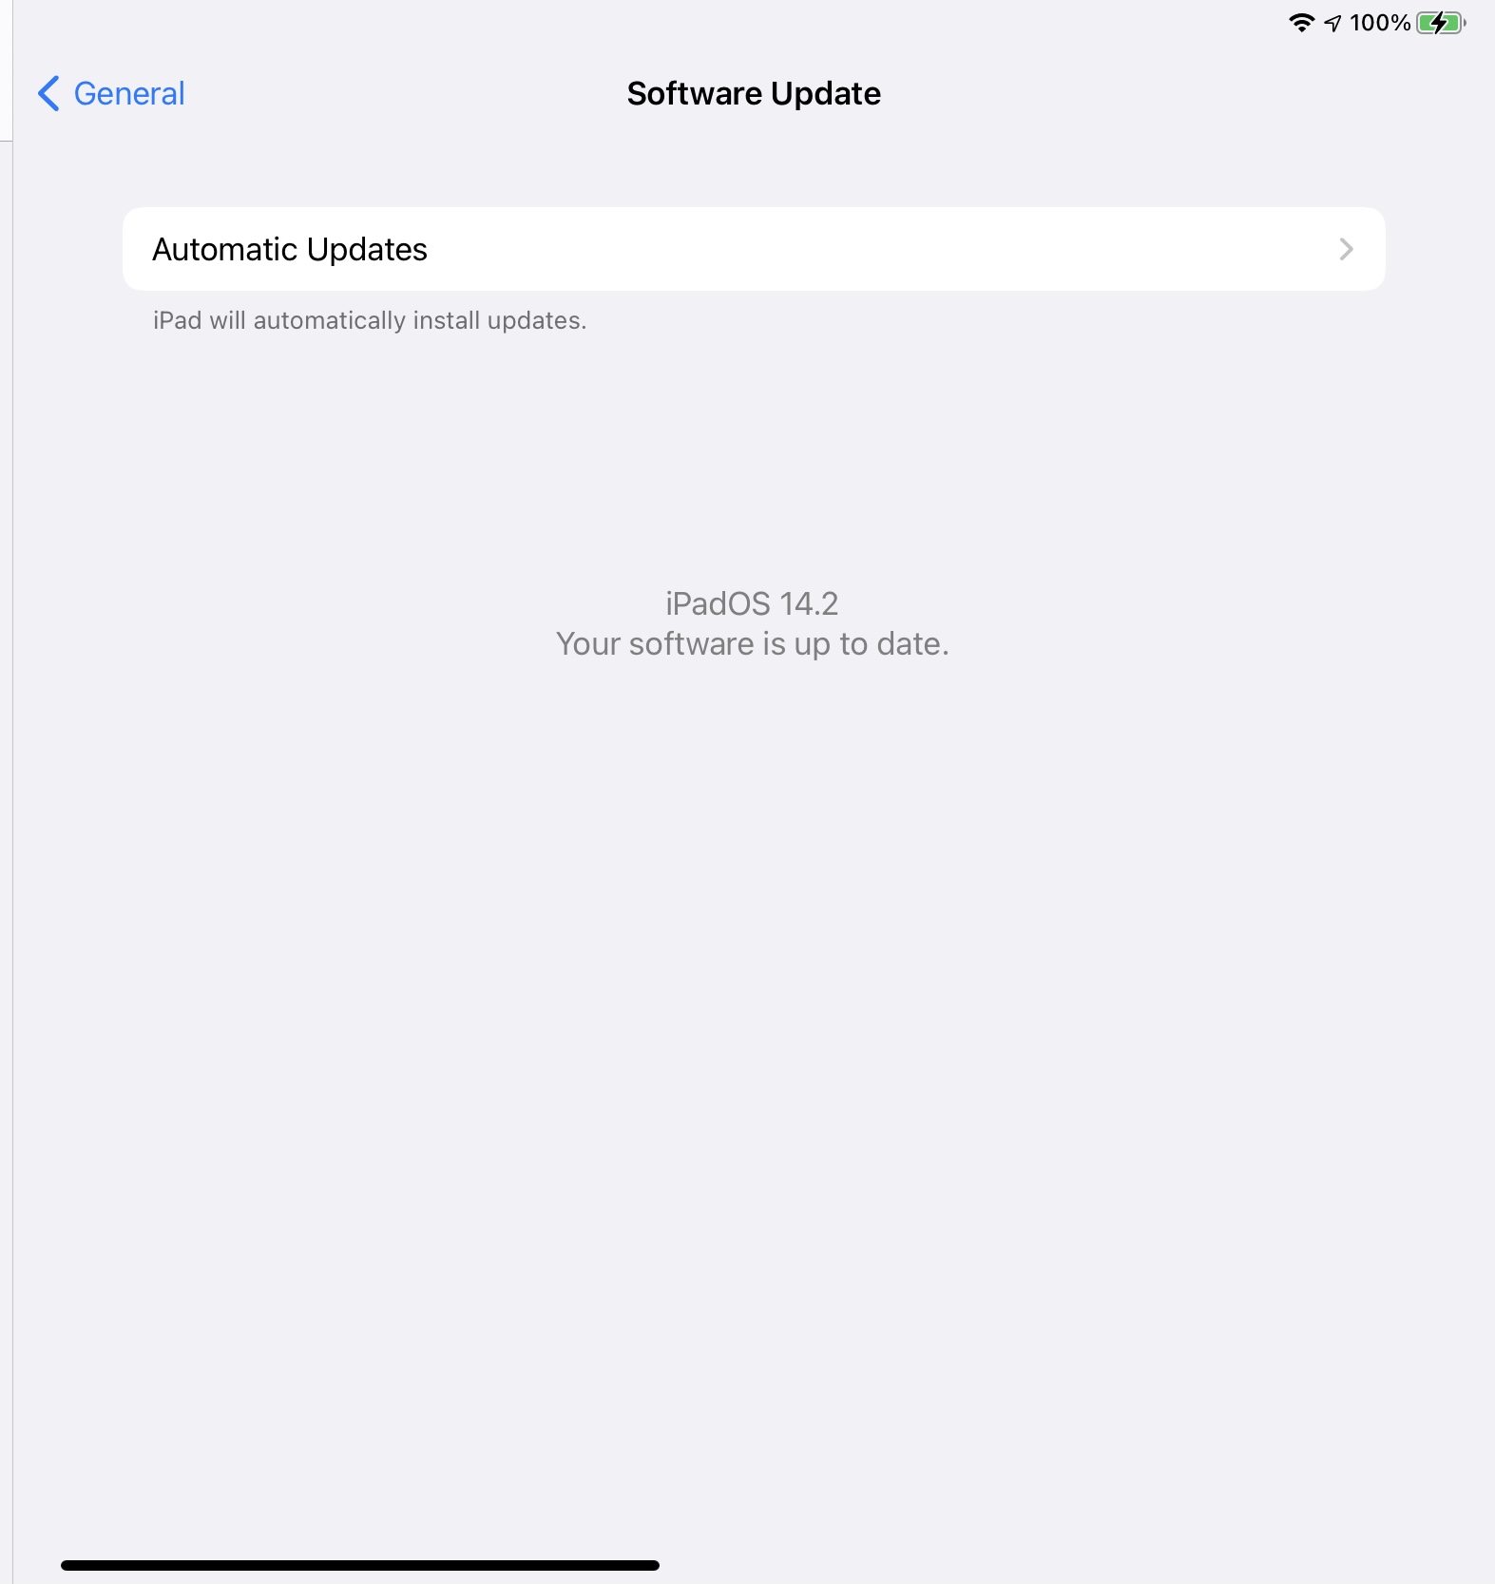Tap the charging battery icon
1495x1584 pixels.
click(1441, 23)
